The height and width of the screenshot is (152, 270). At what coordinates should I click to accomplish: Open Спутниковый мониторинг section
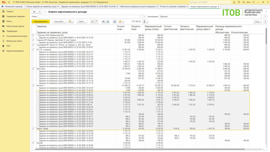17,36
